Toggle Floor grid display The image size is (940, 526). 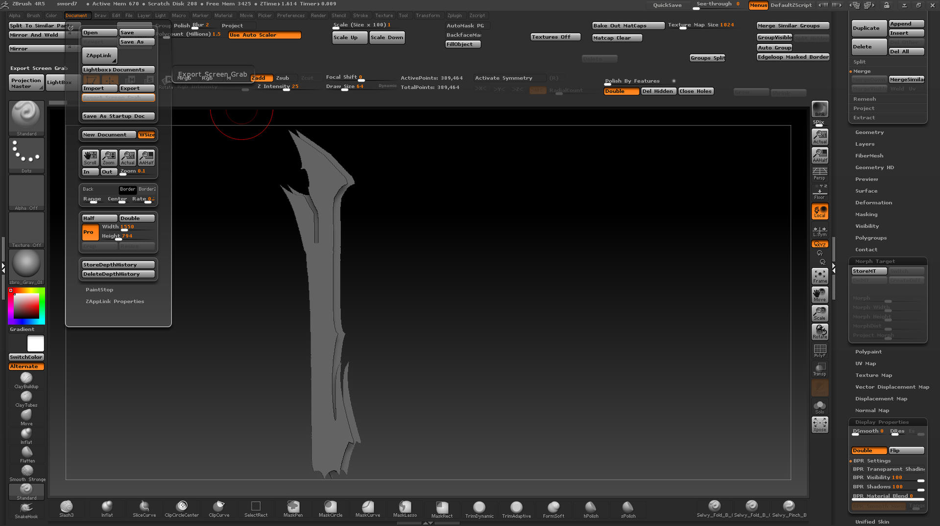click(x=819, y=192)
